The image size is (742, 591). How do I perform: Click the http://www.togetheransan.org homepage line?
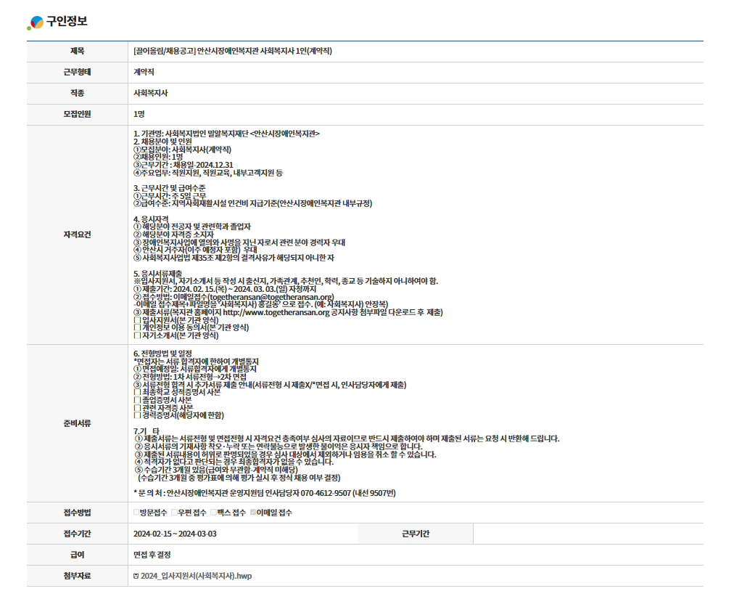tap(288, 312)
